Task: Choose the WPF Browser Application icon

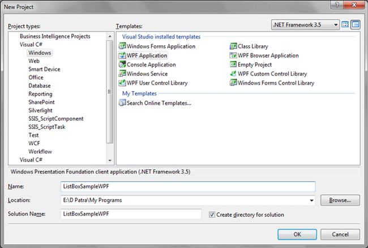Action: [x=233, y=55]
